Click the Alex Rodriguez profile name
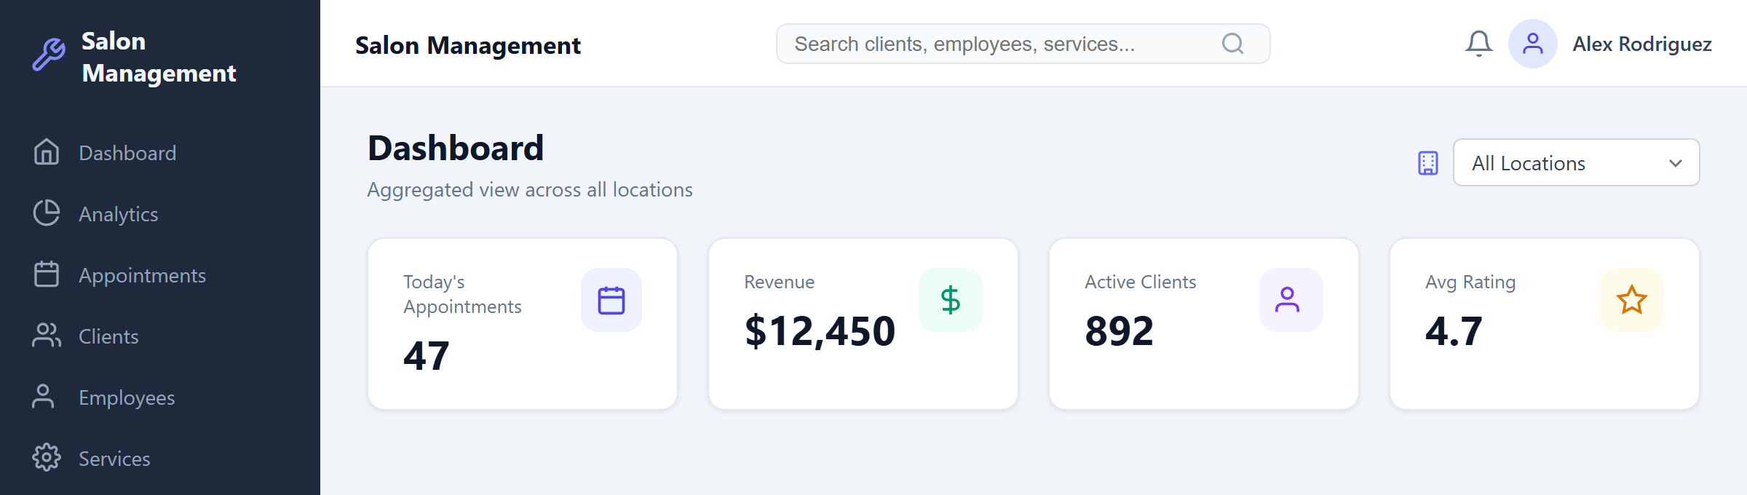The image size is (1747, 495). click(x=1642, y=44)
